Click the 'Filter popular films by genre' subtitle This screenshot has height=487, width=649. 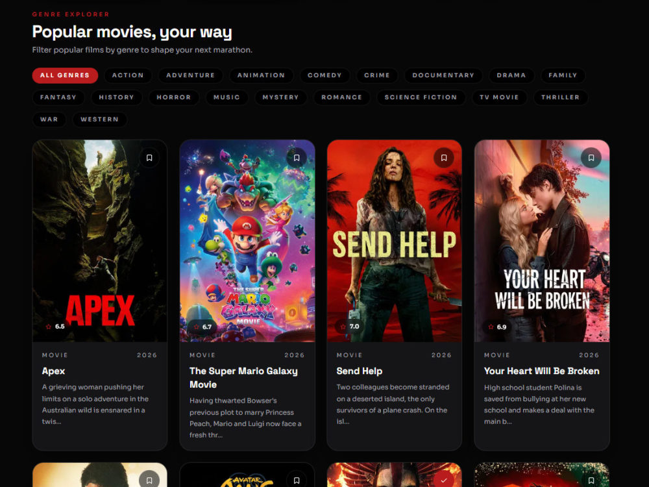tap(142, 50)
